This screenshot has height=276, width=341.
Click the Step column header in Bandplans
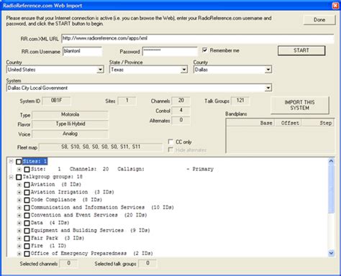click(x=317, y=123)
